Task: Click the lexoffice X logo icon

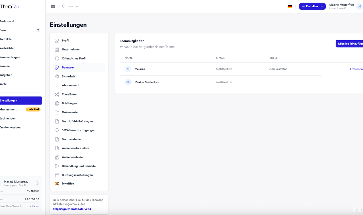Action: (x=57, y=184)
